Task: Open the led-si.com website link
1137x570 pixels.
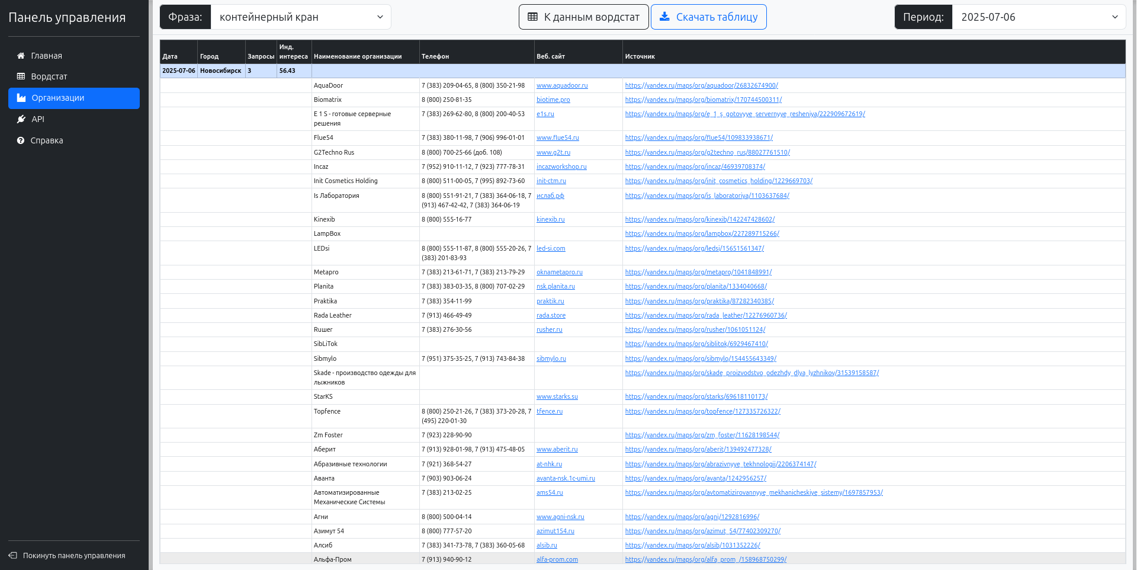Action: tap(551, 248)
